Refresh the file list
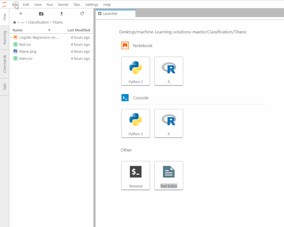284x227 pixels. pos(82,14)
